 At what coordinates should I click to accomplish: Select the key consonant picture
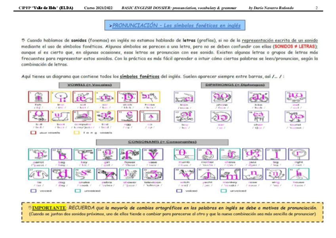tap(84, 154)
